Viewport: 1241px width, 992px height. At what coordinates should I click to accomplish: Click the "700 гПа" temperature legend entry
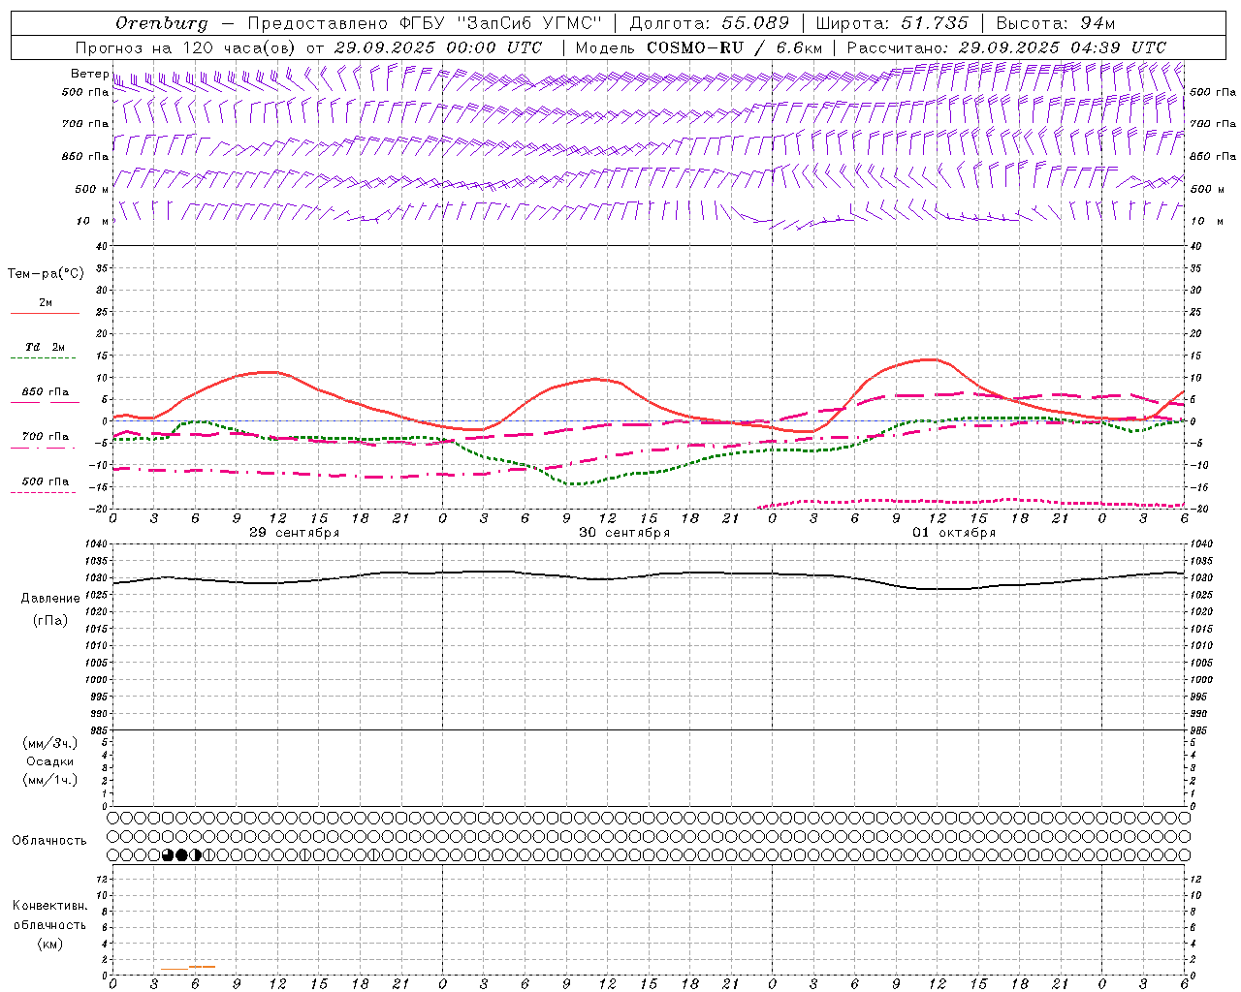tap(46, 437)
